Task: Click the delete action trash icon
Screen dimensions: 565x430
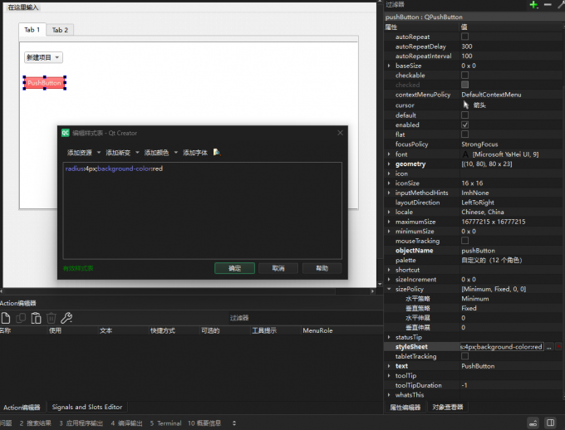Action: point(52,318)
